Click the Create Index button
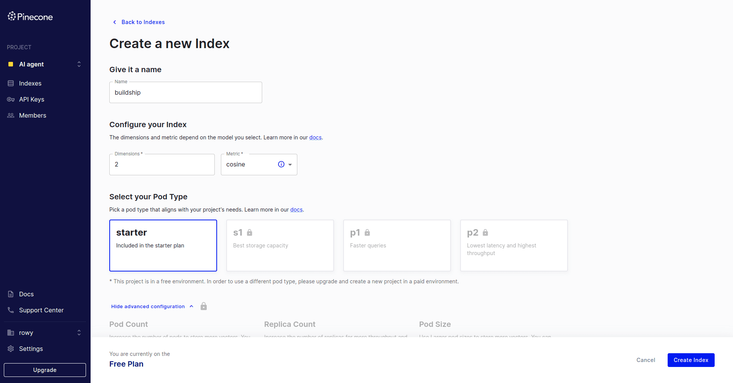 [x=690, y=360]
